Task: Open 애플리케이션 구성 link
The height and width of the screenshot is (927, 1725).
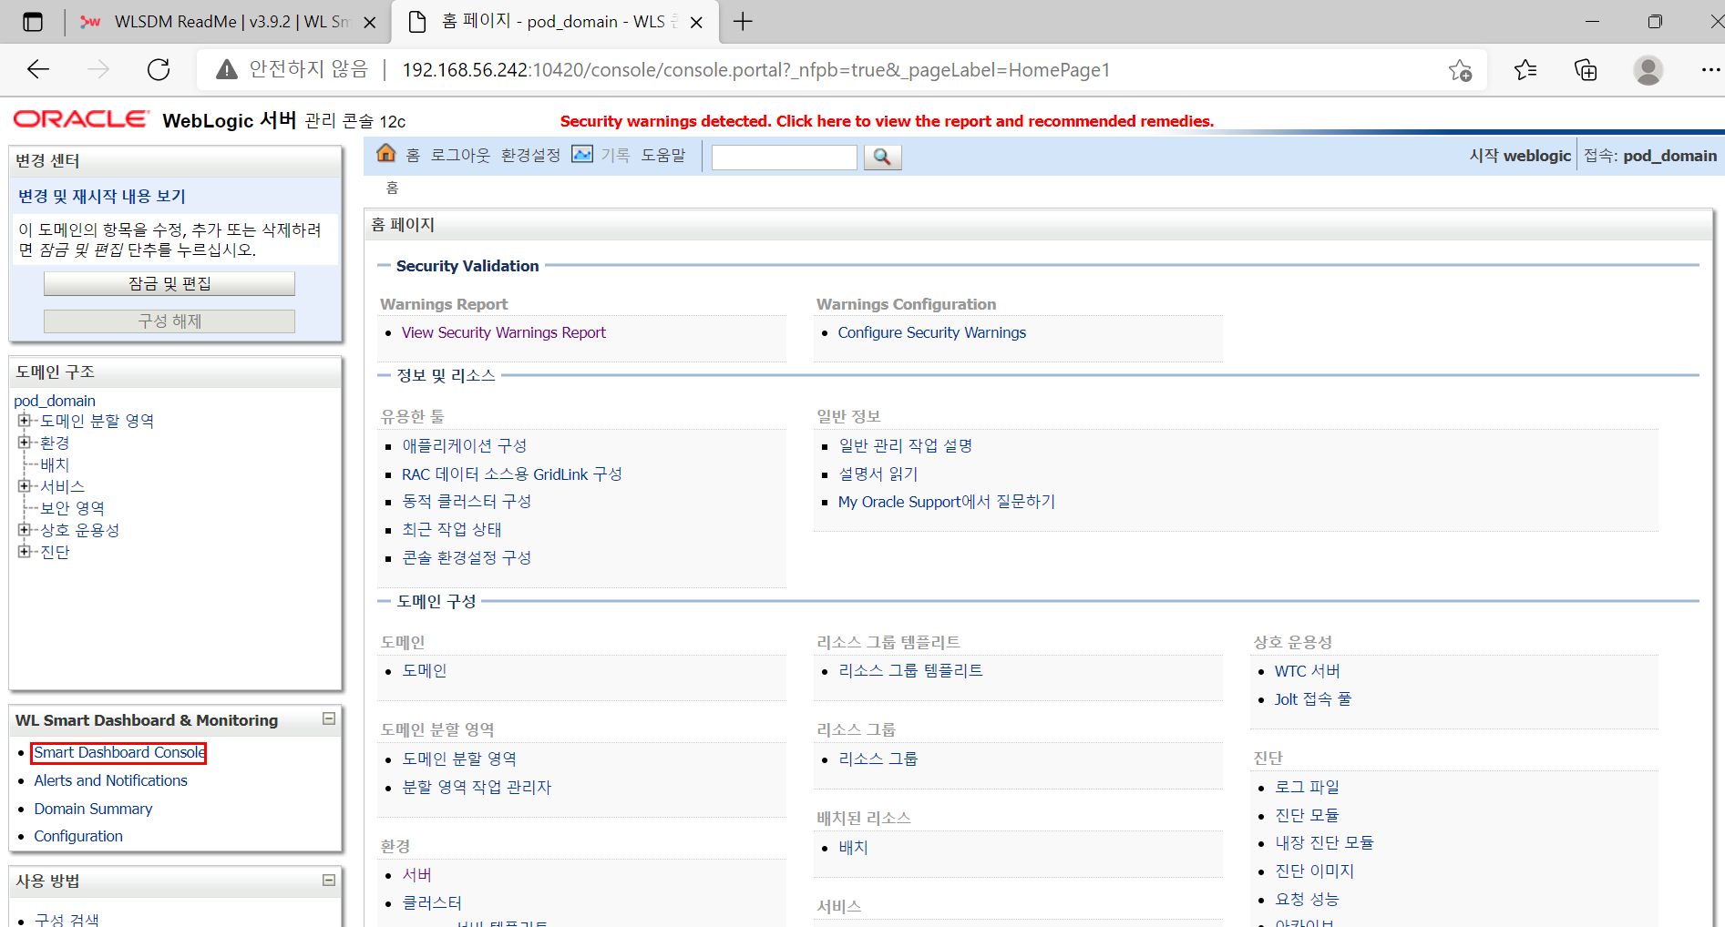Action: pos(465,445)
